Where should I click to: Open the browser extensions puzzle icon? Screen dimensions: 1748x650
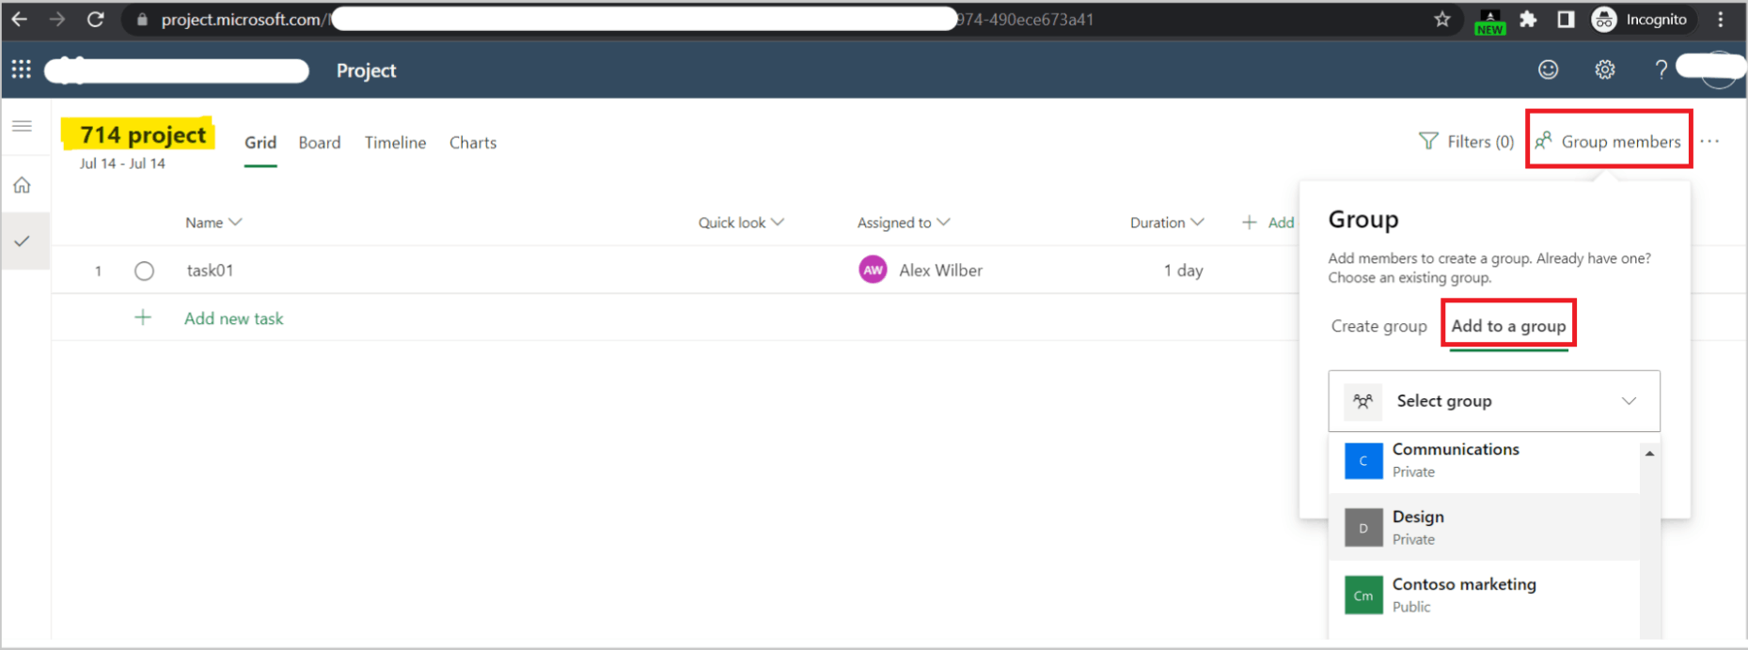pos(1528,20)
